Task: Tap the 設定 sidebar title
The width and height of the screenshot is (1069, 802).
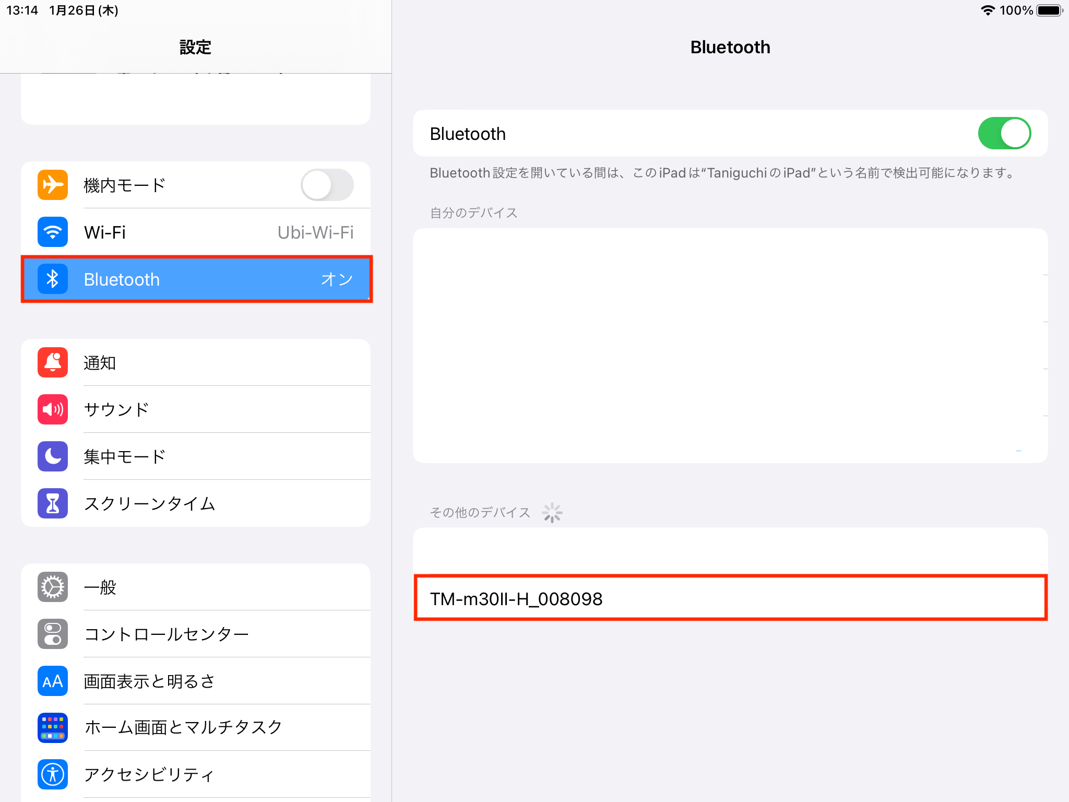Action: point(195,47)
